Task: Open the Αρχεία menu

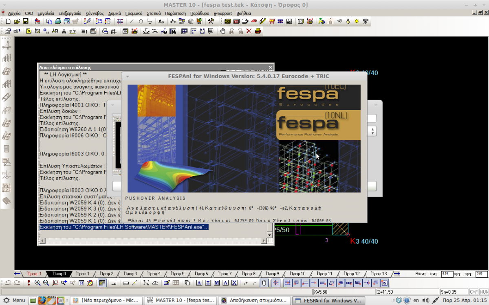Action: (14, 13)
